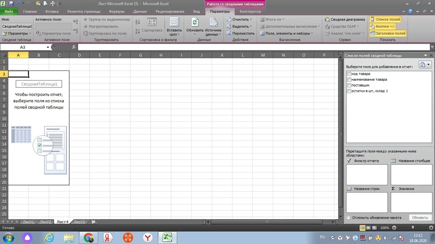Click the Excel icon in the taskbar
This screenshot has height=244, width=435.
click(168, 238)
